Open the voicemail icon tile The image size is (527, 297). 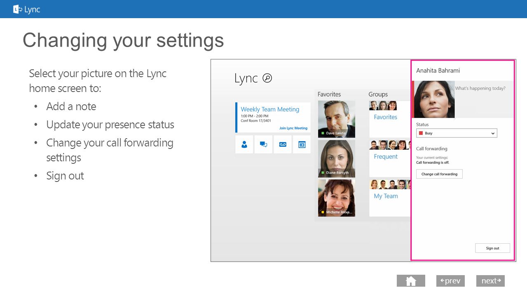coord(283,144)
